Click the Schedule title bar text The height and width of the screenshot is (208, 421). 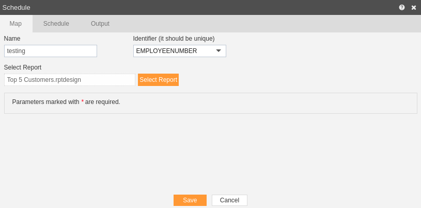pyautogui.click(x=17, y=8)
